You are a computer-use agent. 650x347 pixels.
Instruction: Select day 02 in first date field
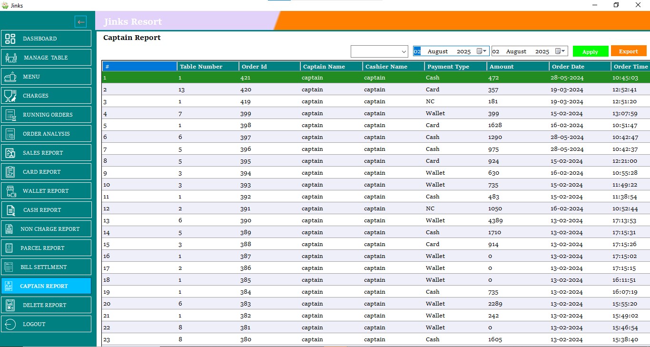coord(417,51)
